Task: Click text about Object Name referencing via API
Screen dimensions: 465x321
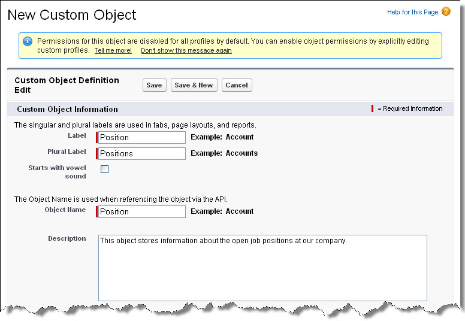Action: point(120,199)
